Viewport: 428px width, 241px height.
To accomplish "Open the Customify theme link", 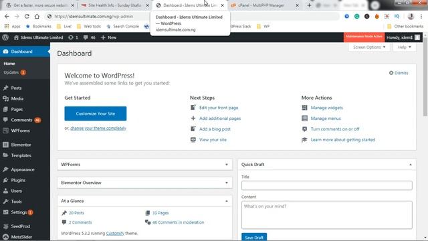I will point(115,234).
